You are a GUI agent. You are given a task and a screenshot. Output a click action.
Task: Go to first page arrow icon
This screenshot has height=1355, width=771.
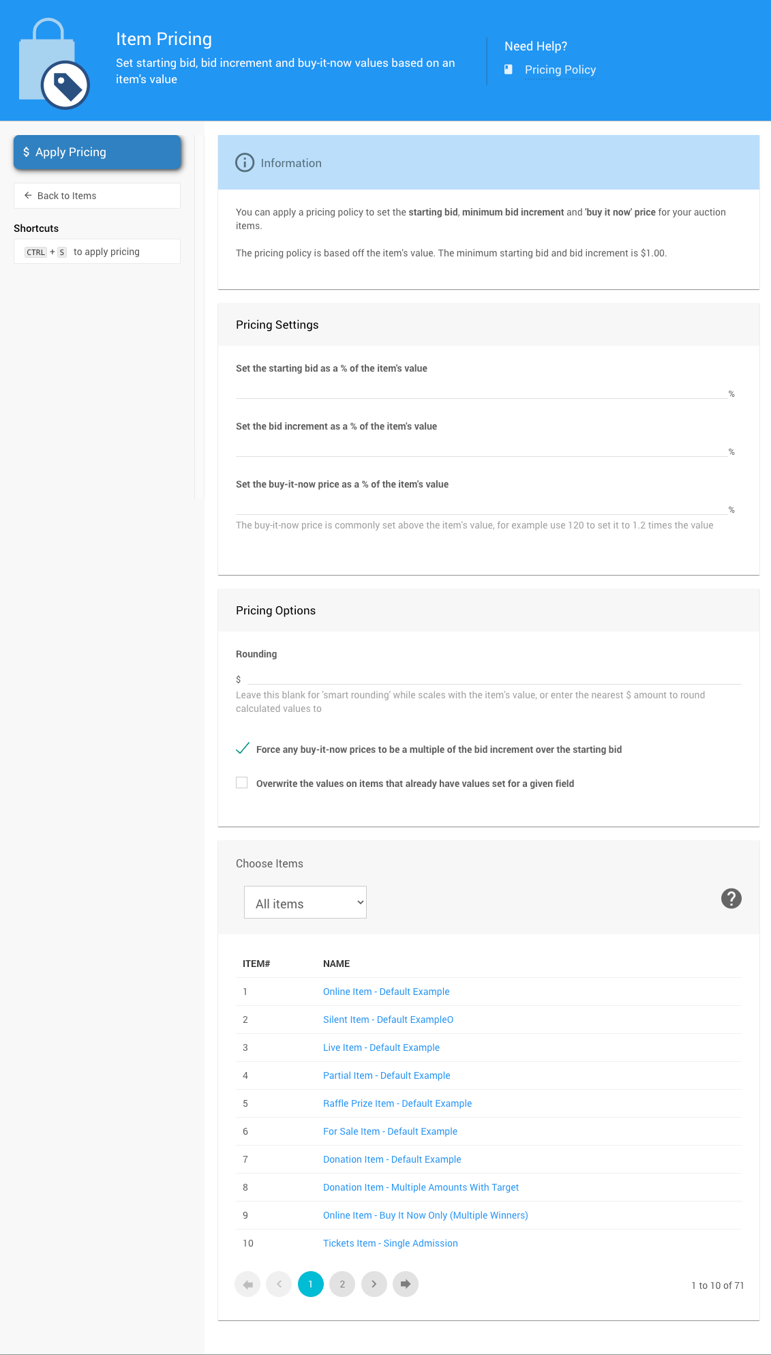click(x=247, y=1284)
